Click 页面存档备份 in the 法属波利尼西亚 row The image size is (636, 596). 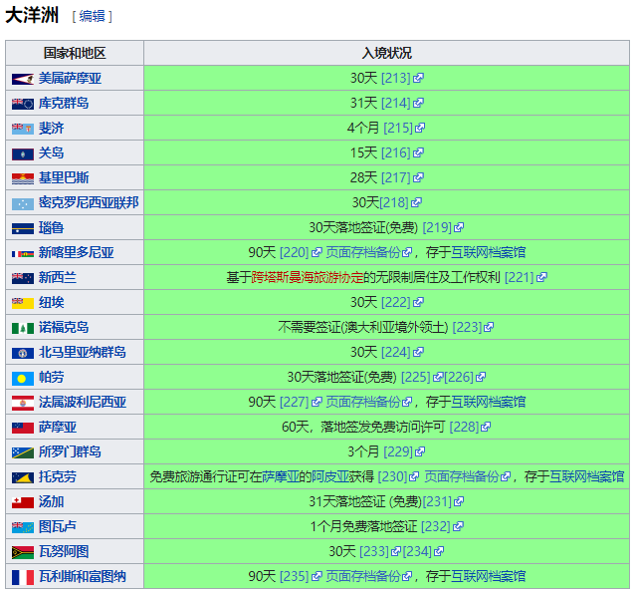(x=368, y=402)
